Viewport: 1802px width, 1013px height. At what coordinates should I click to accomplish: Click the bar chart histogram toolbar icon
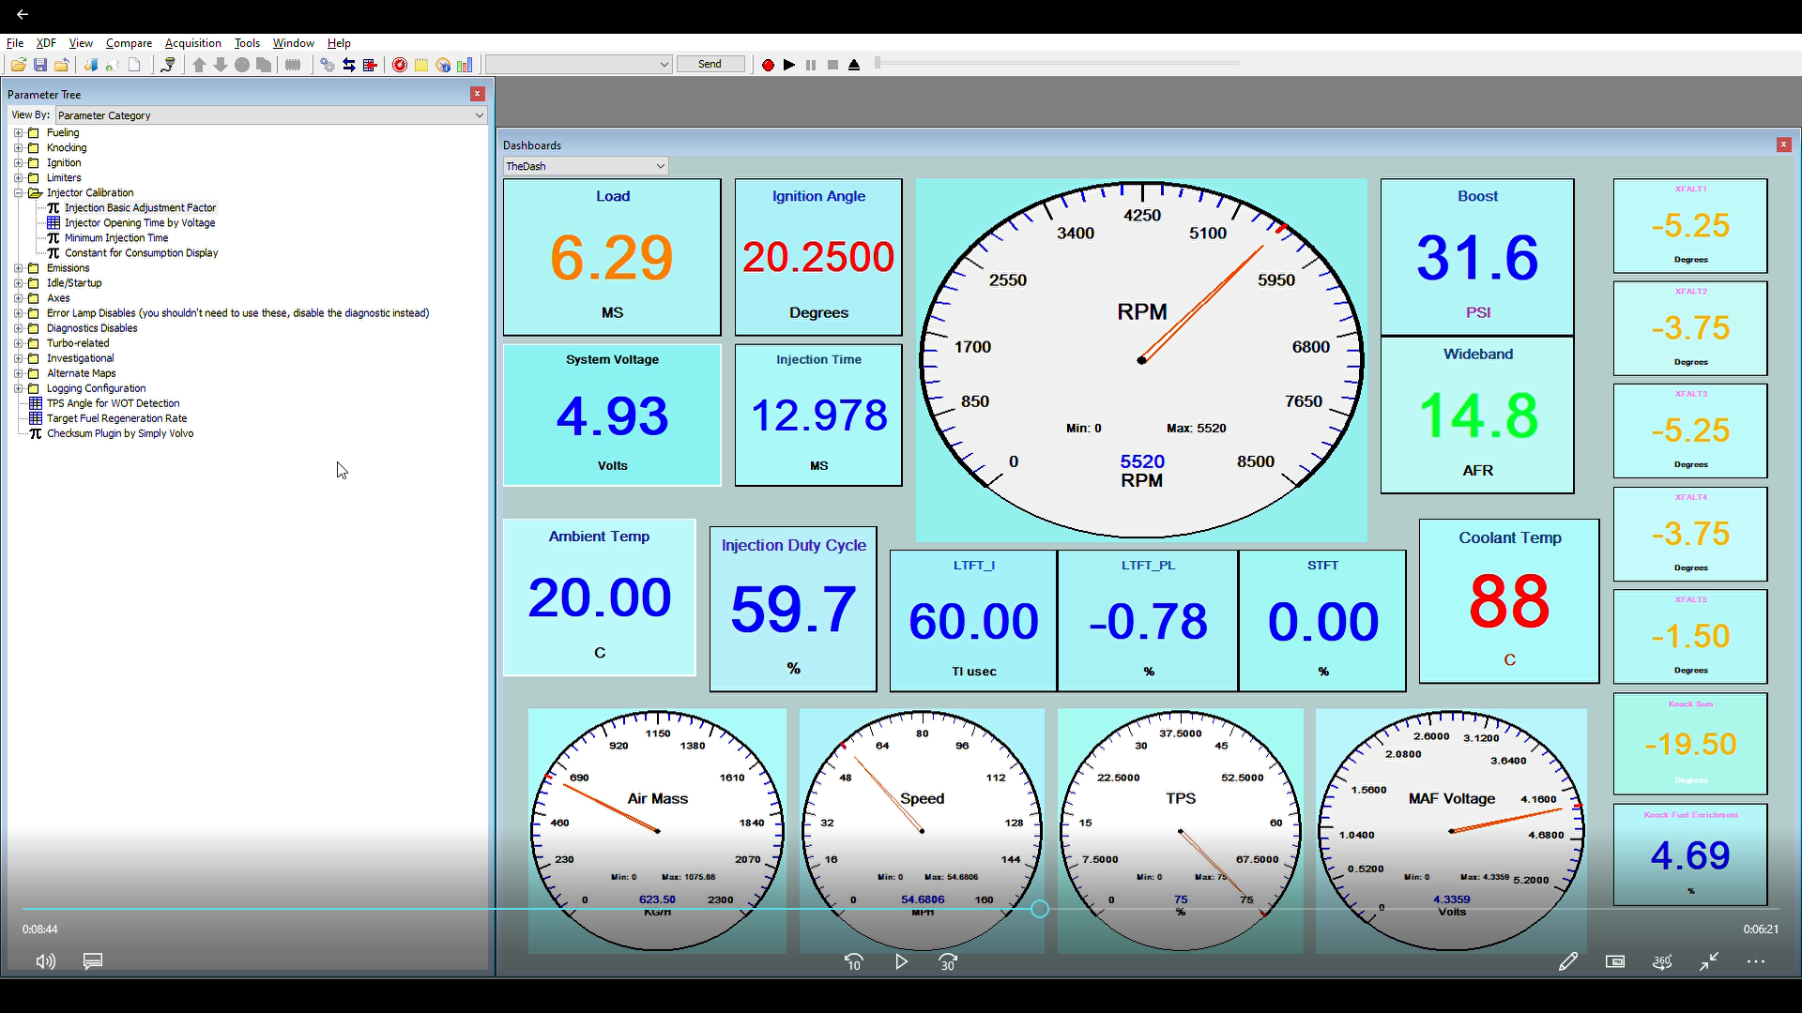tap(465, 65)
